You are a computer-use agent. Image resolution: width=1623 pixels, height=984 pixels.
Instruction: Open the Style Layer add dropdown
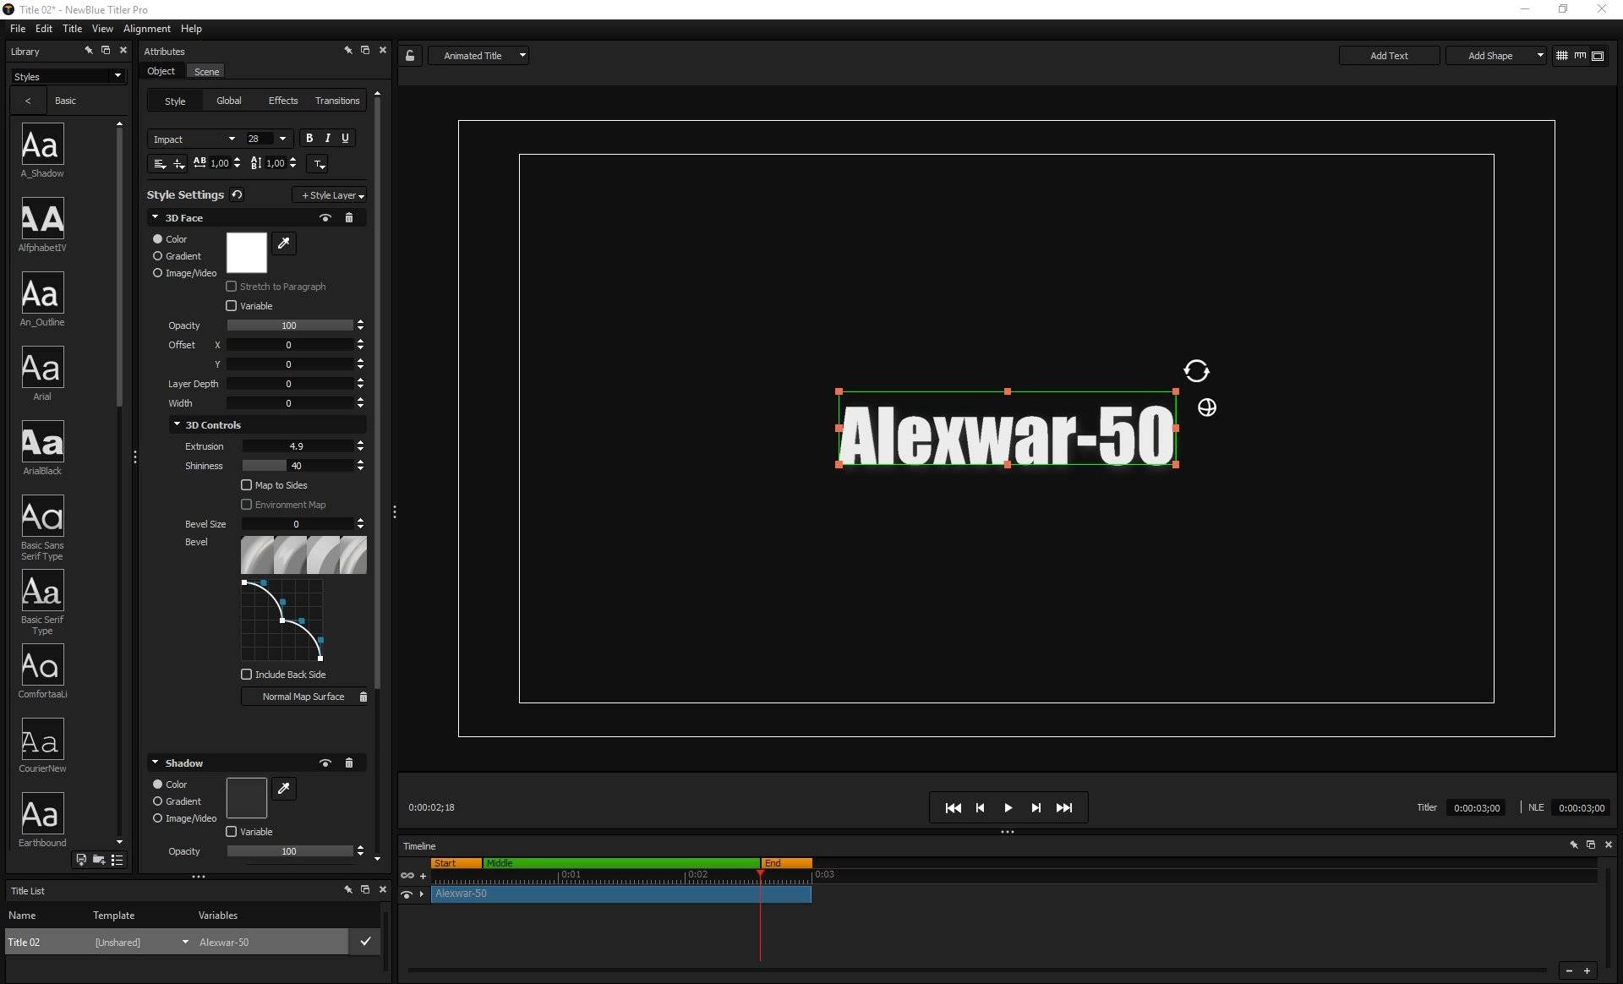coord(331,195)
